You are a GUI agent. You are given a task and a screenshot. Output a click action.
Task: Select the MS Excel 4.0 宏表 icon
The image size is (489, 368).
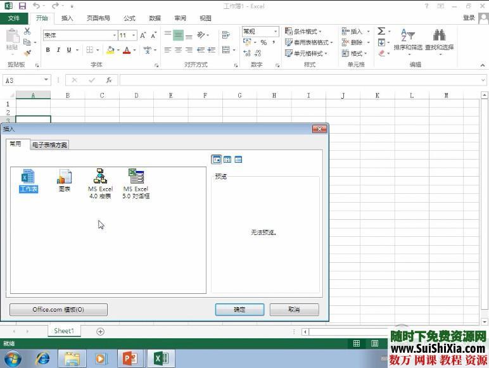point(100,184)
